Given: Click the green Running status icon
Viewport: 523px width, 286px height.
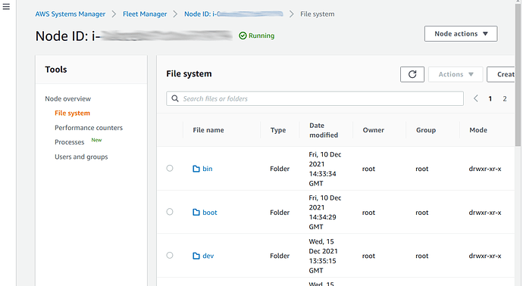Looking at the screenshot, I should (x=243, y=36).
